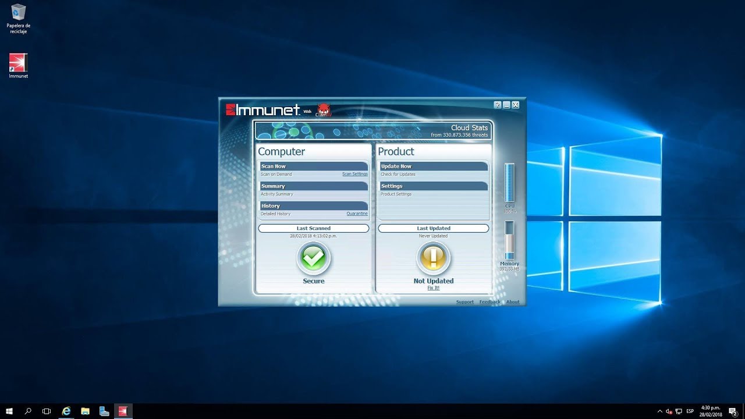Click the "Never Updated" text

coord(434,236)
